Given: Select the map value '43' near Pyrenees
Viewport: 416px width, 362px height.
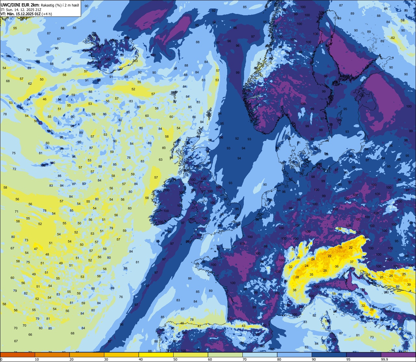Looking at the screenshot, I should (243, 326).
